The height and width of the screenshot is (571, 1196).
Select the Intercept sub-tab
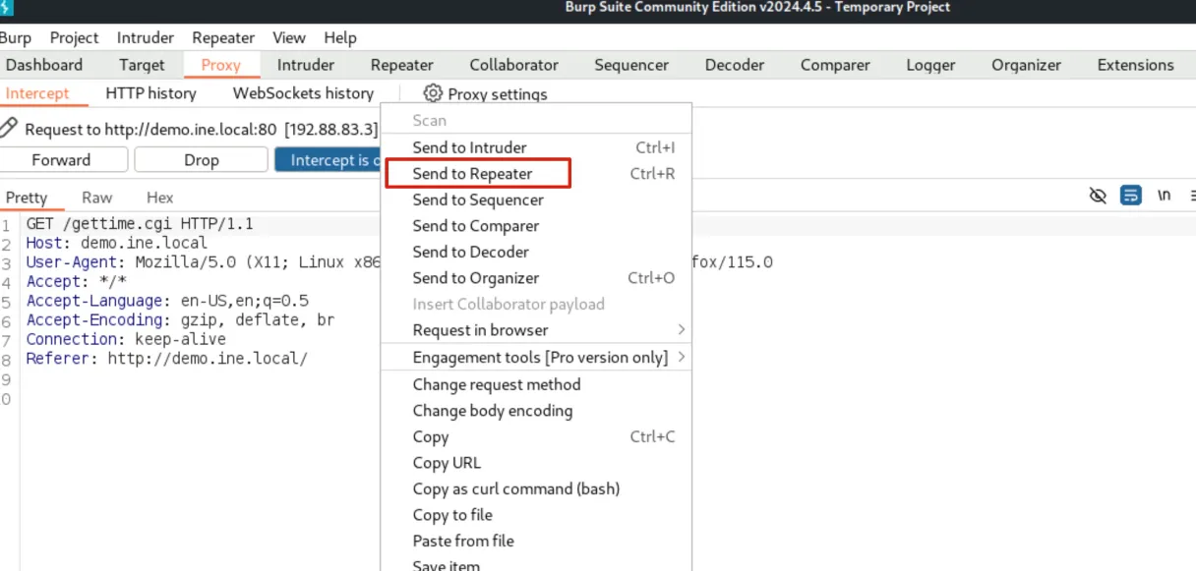[37, 93]
